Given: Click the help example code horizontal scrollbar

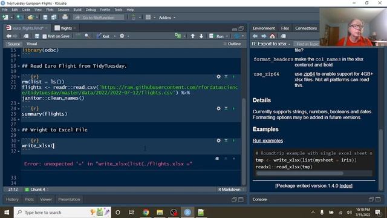Looking at the screenshot, I should coord(300,173).
